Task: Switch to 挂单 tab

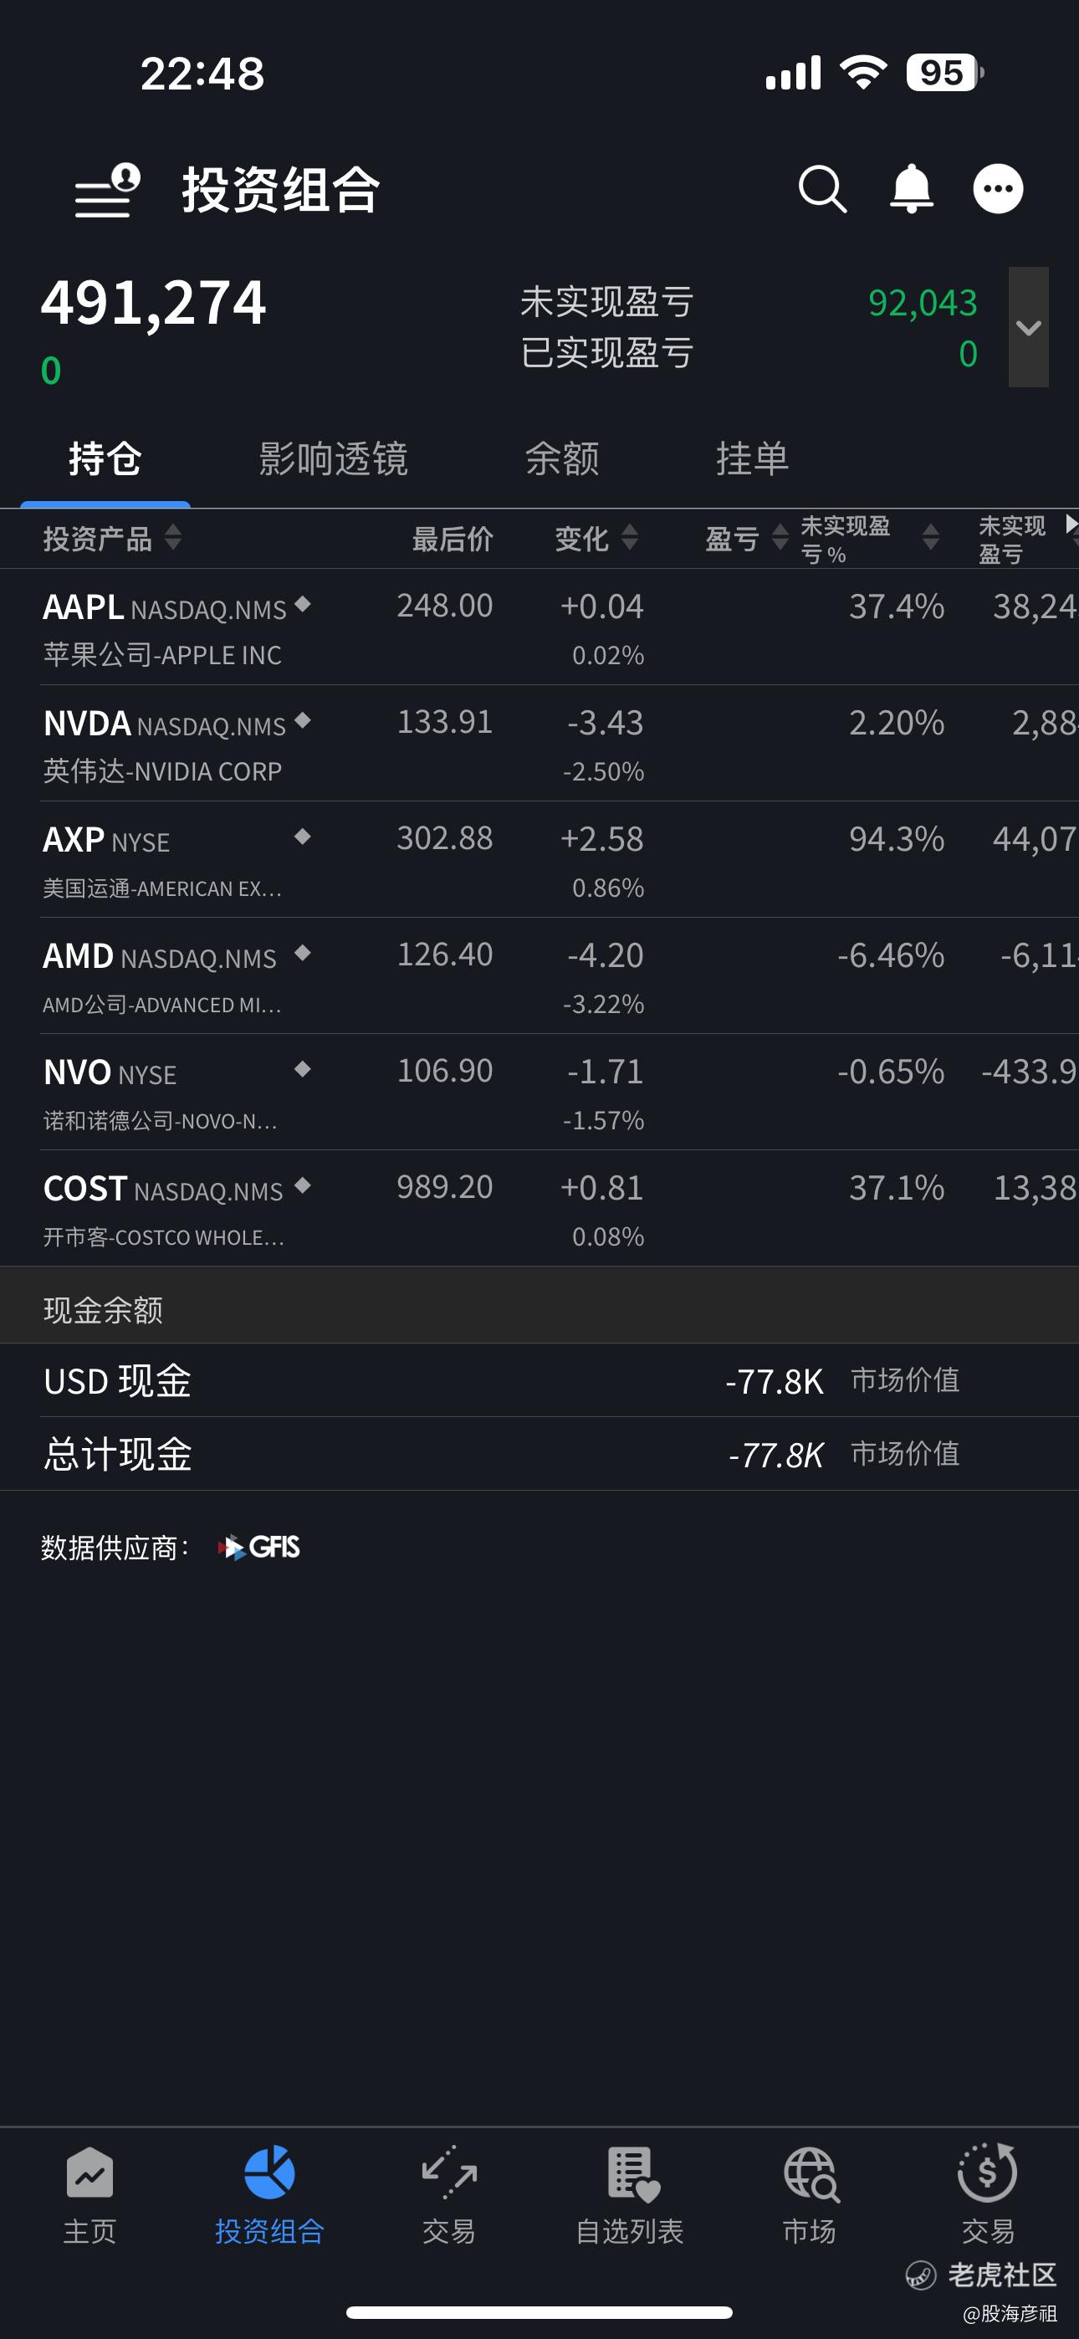Action: (x=752, y=458)
